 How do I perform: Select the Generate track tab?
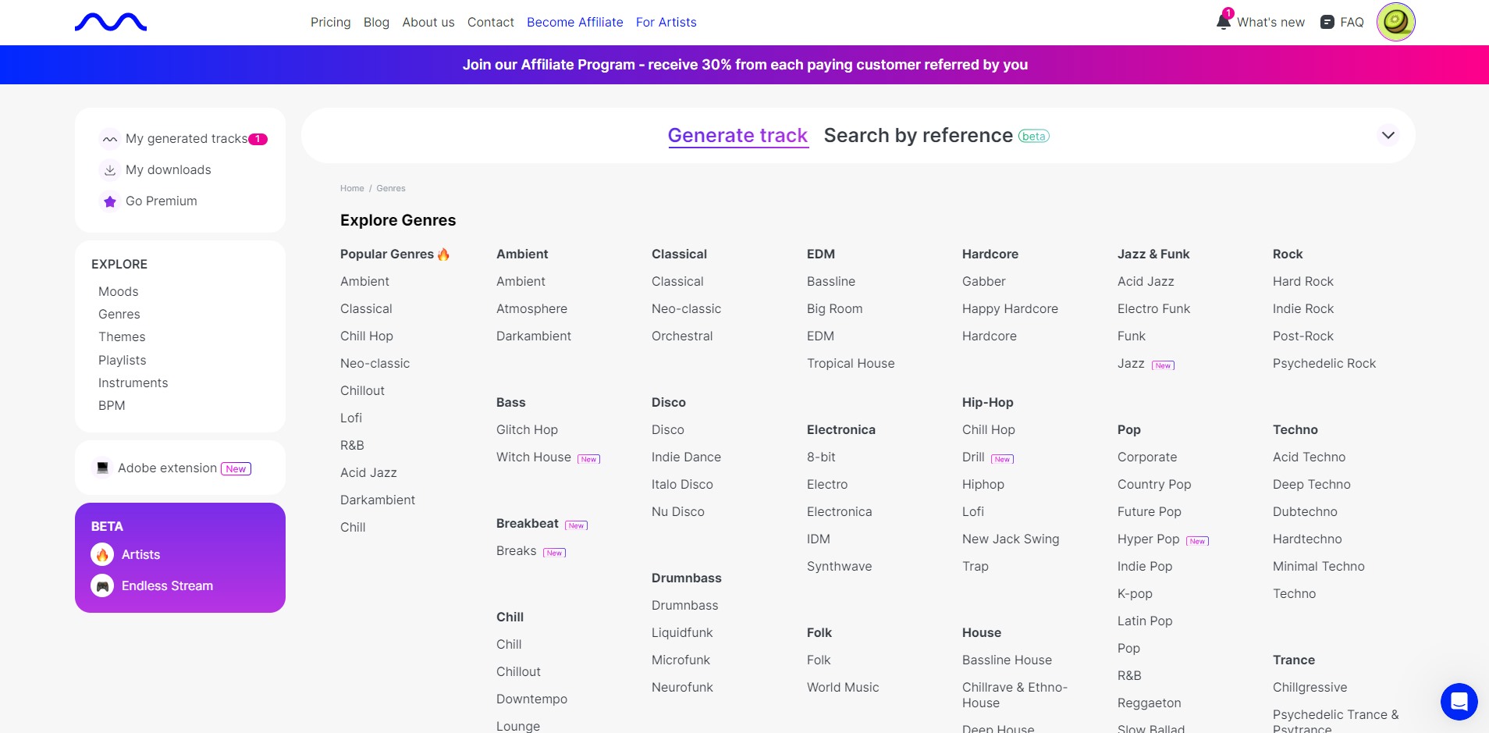pyautogui.click(x=737, y=136)
